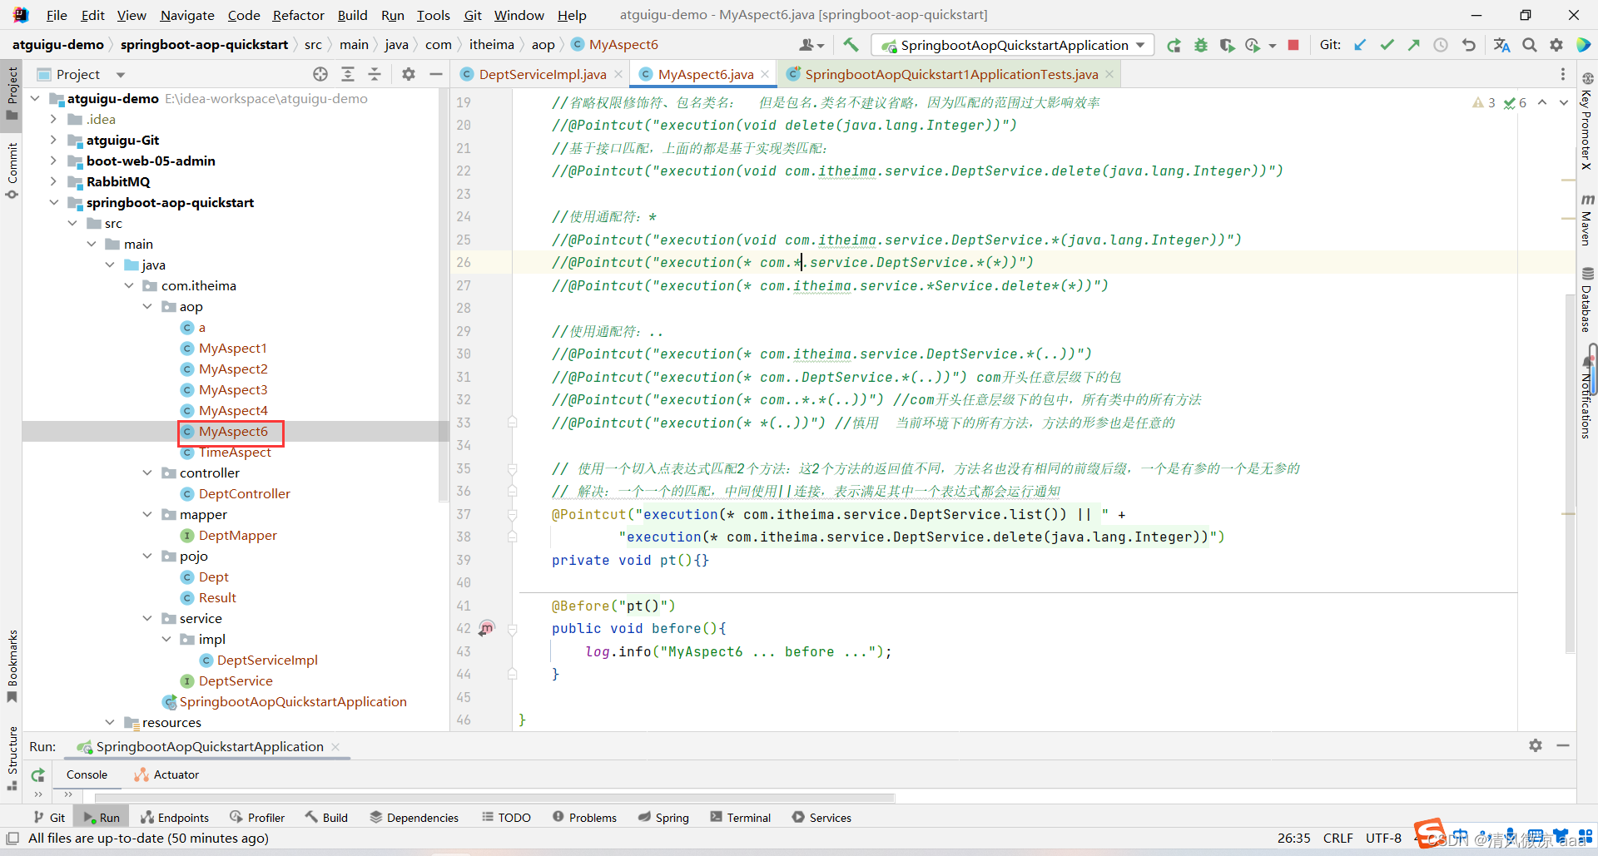Collapse the controller package
The width and height of the screenshot is (1598, 856).
tap(147, 473)
